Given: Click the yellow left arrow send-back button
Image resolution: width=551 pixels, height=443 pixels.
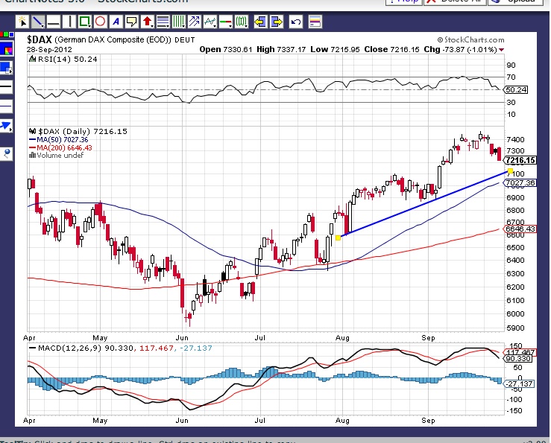Looking at the screenshot, I should tap(260, 22).
